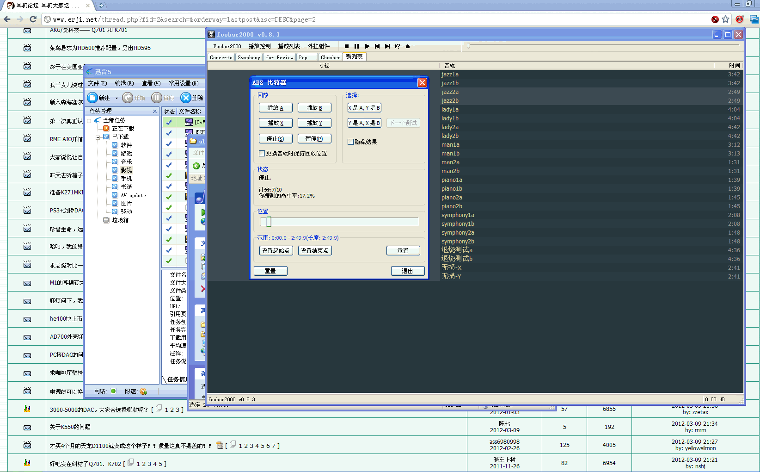Pause playback in foobar2000 toolbar
This screenshot has height=472, width=760.
tap(356, 46)
